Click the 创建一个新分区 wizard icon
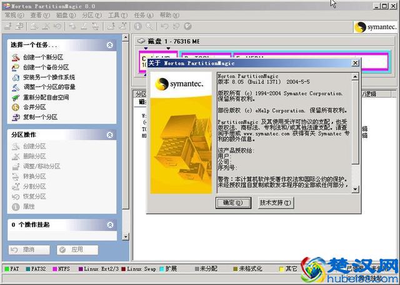Viewport: 400px width, 285px height. (x=16, y=57)
